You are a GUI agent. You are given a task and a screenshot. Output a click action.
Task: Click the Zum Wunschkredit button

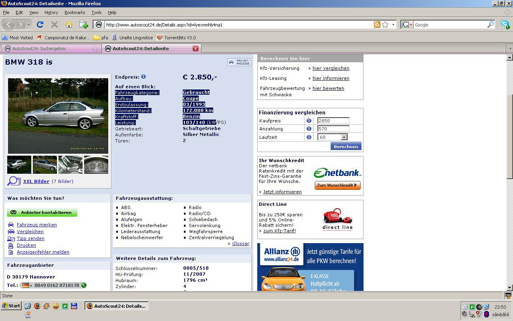(337, 185)
